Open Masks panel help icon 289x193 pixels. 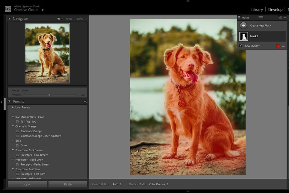tap(280, 18)
